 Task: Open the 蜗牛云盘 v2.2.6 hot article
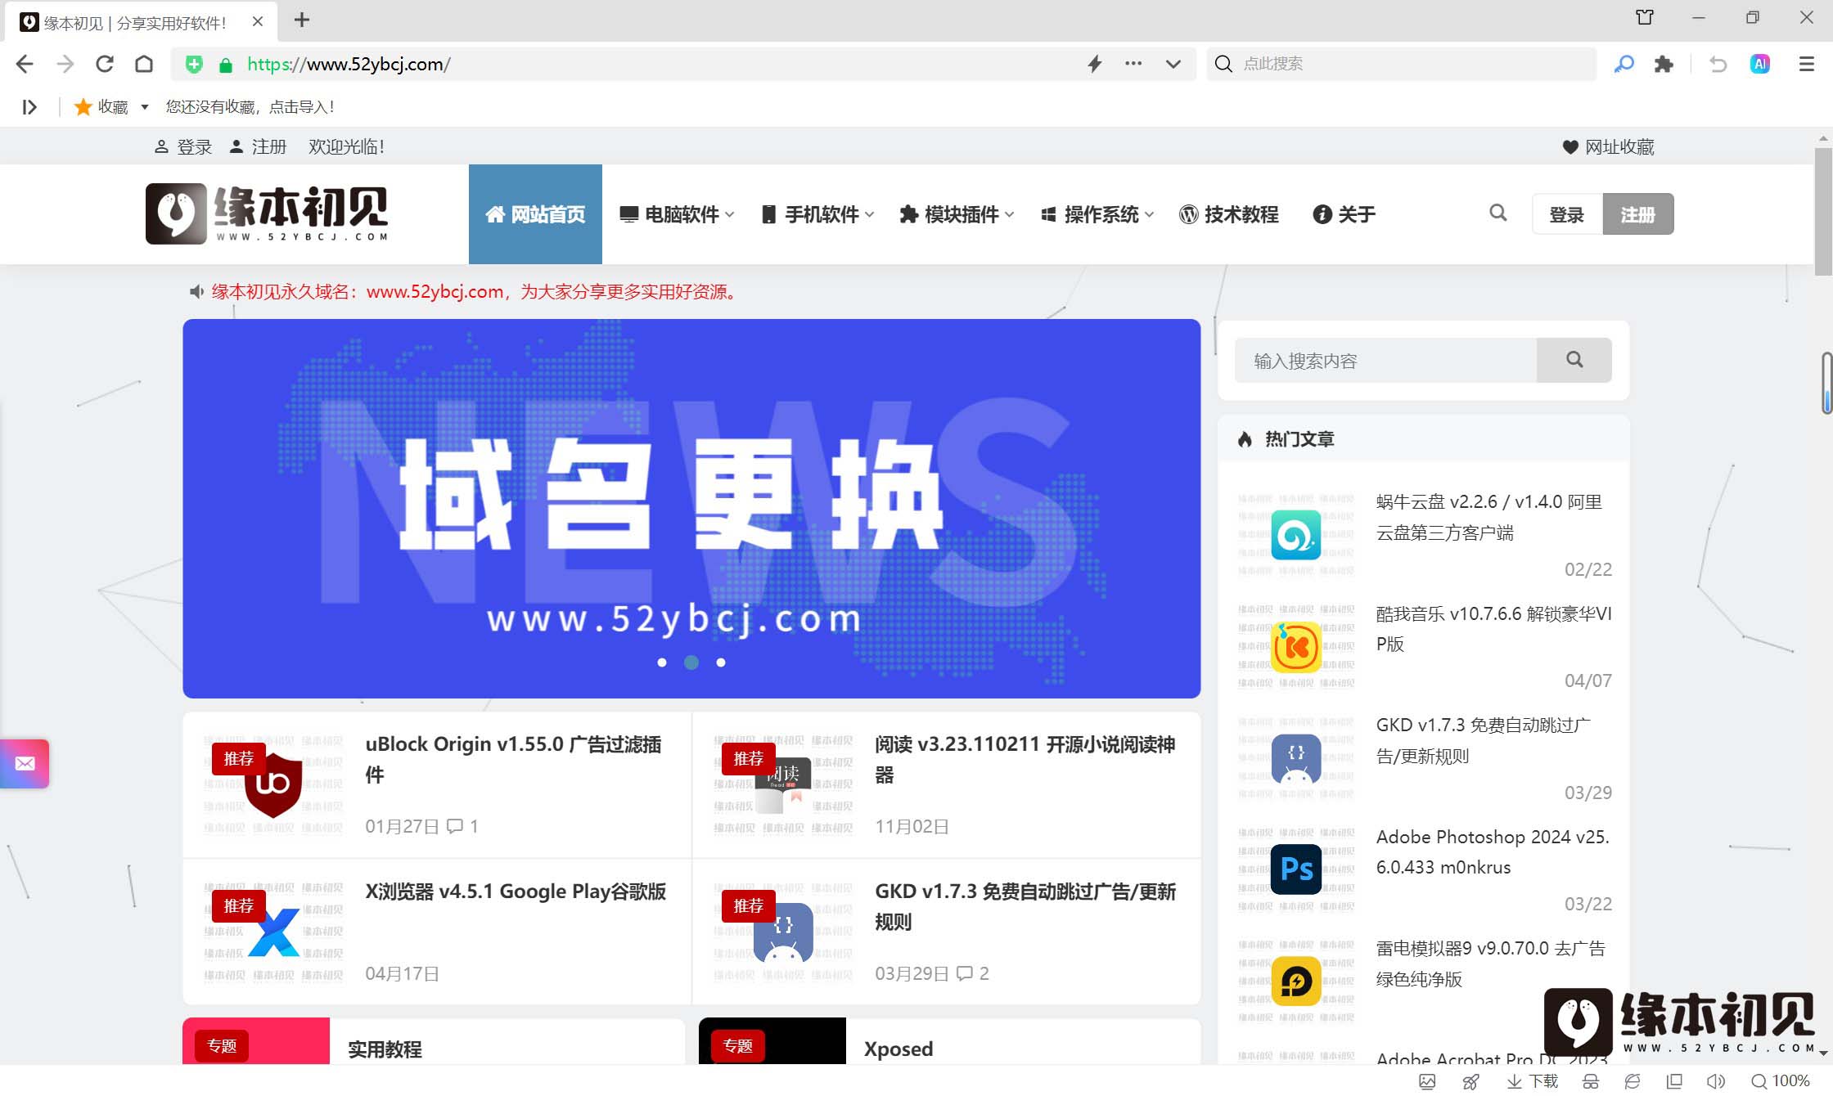click(x=1489, y=517)
